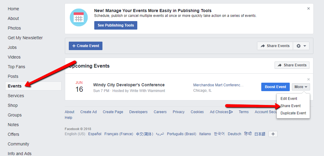Click the Create Ad footer link
The image size is (324, 156).
click(x=89, y=112)
